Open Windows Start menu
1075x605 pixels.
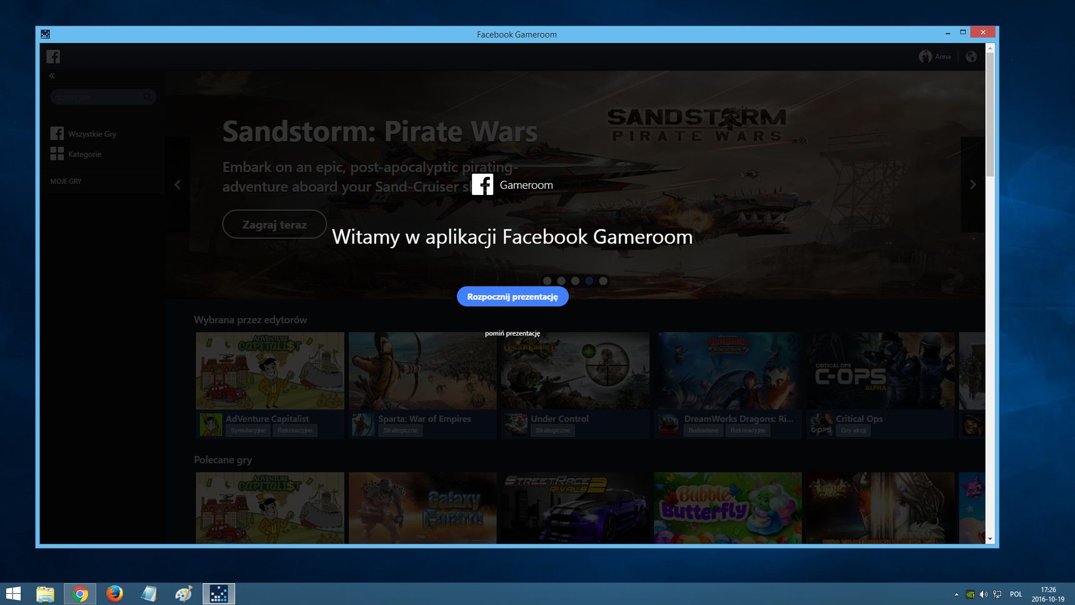(13, 594)
